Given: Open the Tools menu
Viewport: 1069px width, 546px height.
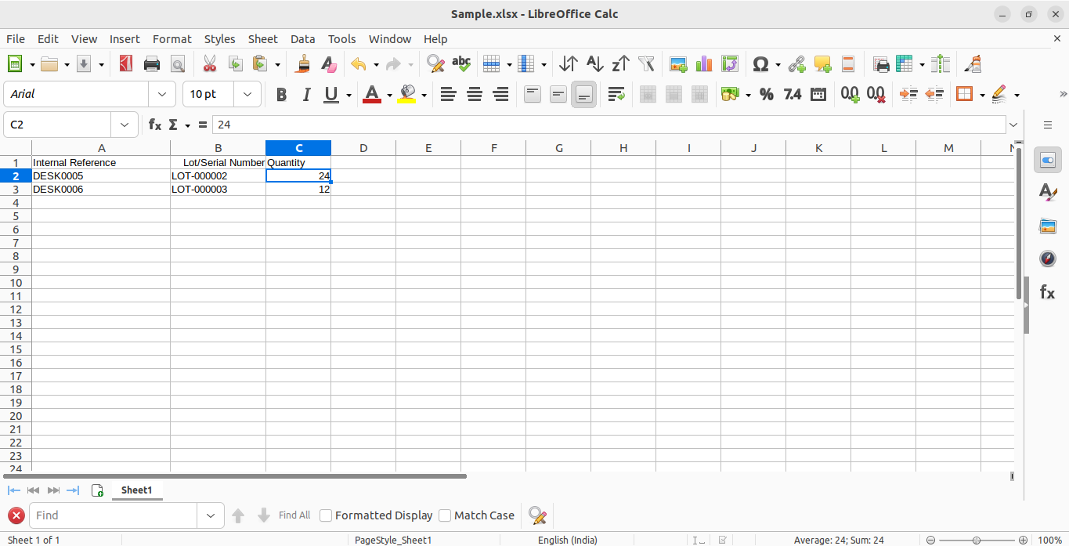Looking at the screenshot, I should click(341, 38).
